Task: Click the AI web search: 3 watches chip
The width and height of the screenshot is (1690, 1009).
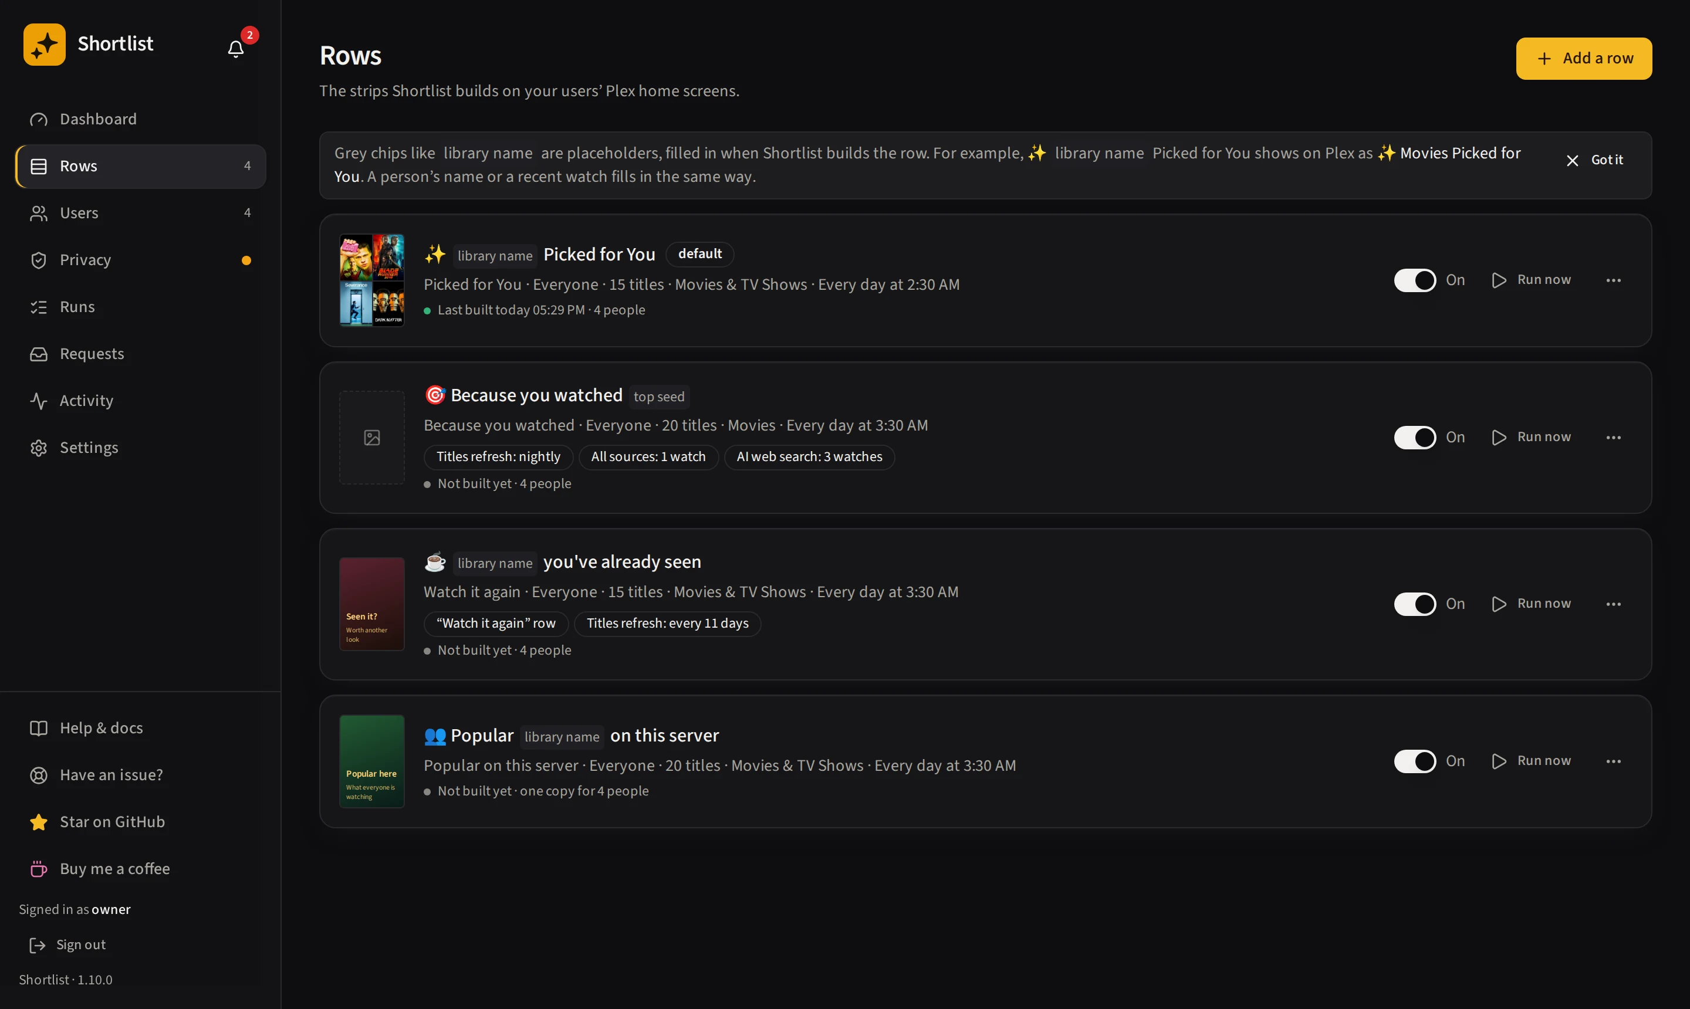Action: click(809, 457)
